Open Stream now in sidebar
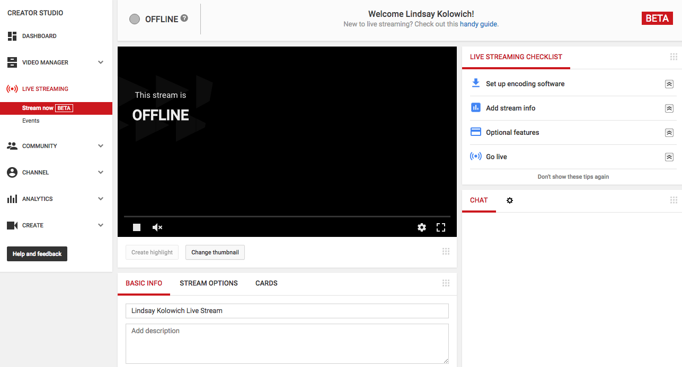The width and height of the screenshot is (682, 367). (x=56, y=108)
